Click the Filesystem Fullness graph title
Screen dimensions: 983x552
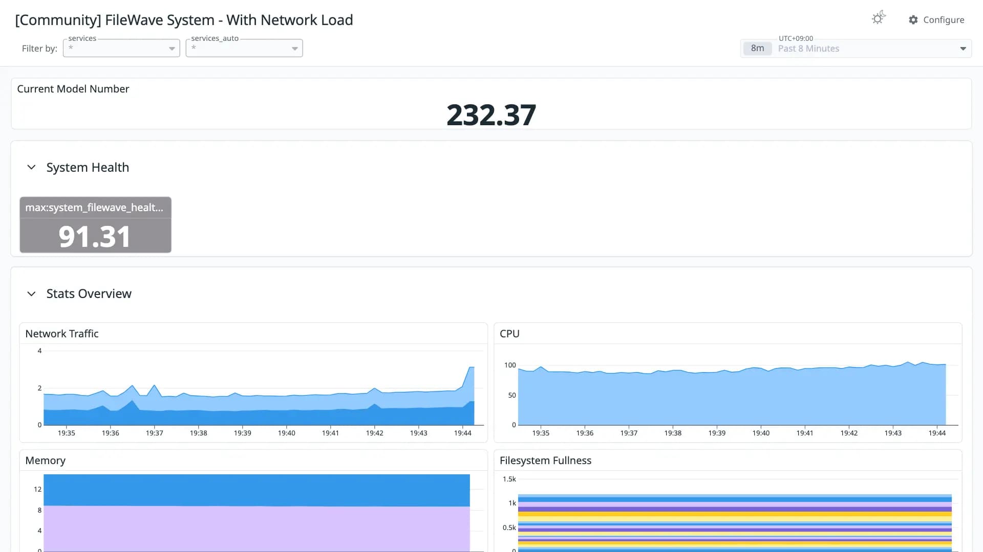point(545,461)
